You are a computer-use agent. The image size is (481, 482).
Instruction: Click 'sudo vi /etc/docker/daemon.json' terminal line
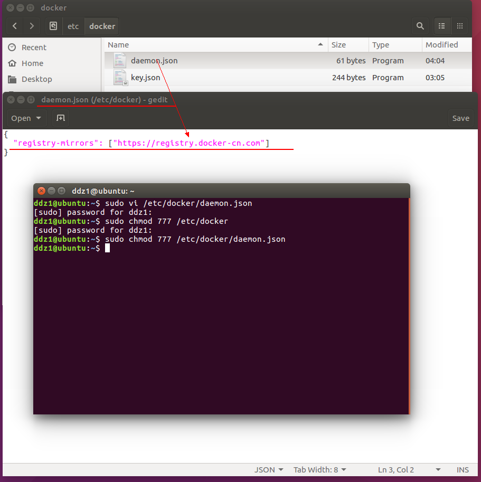pyautogui.click(x=178, y=203)
